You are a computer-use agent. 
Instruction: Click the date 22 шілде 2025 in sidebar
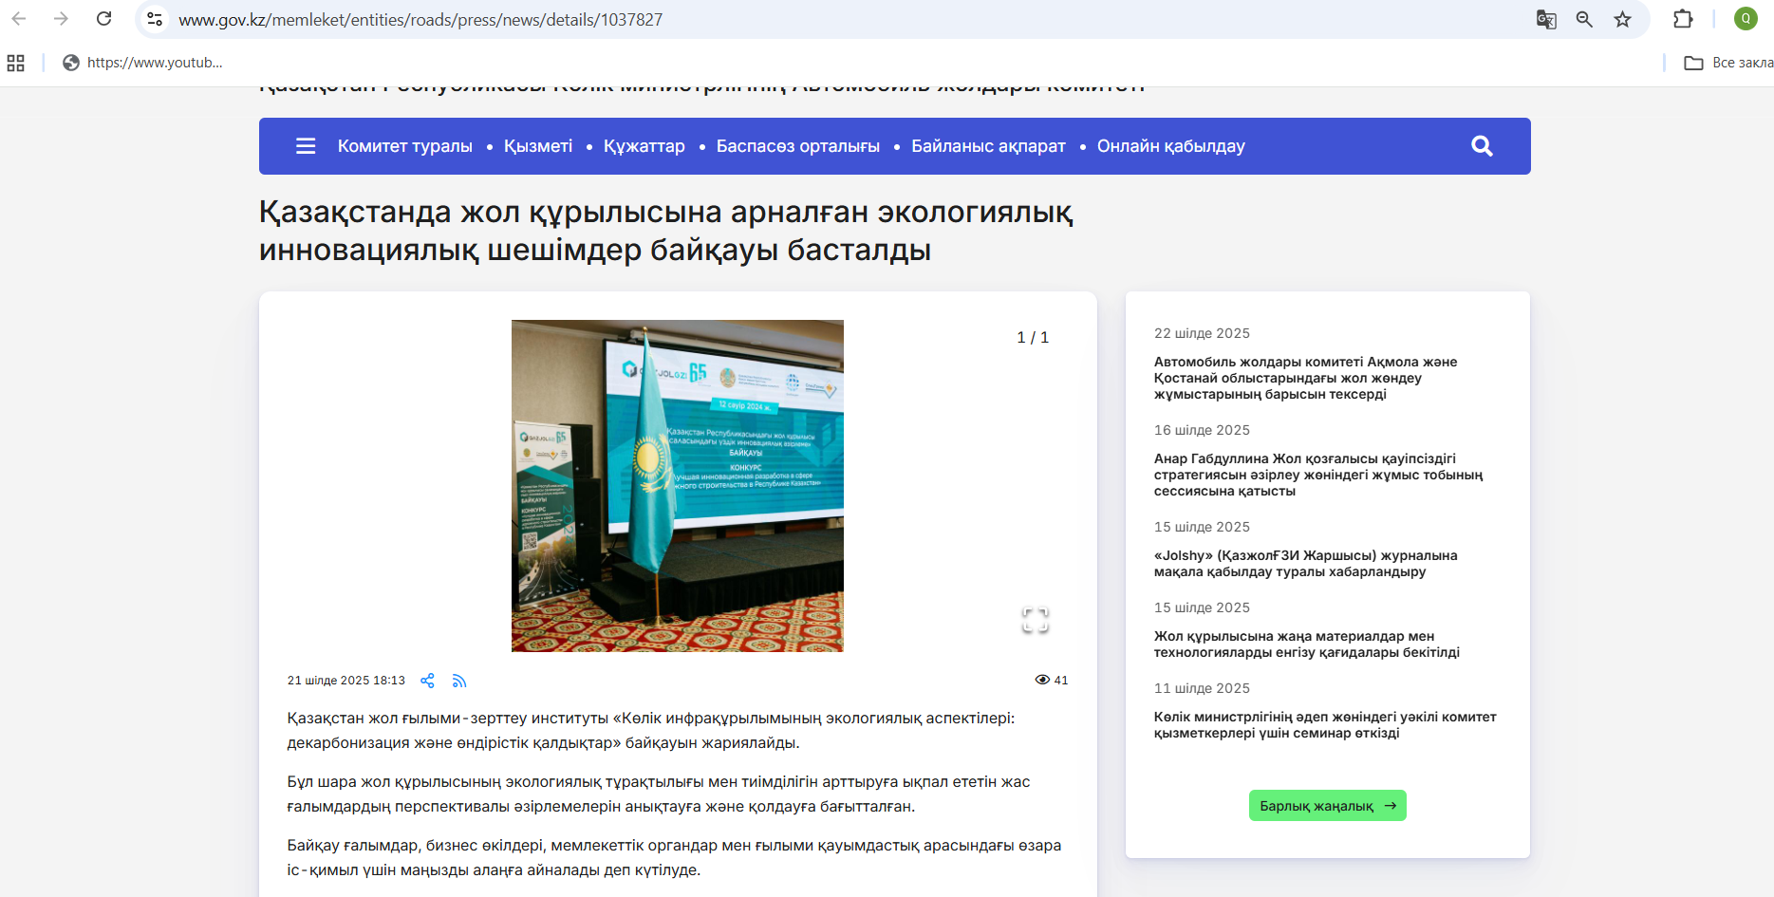click(x=1202, y=333)
